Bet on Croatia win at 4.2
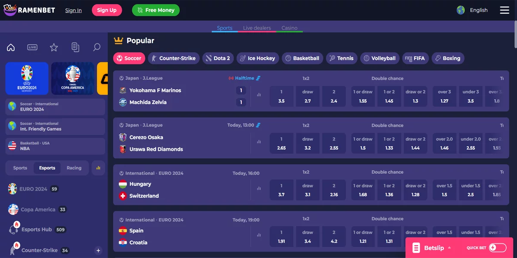The height and width of the screenshot is (258, 517). 334,237
